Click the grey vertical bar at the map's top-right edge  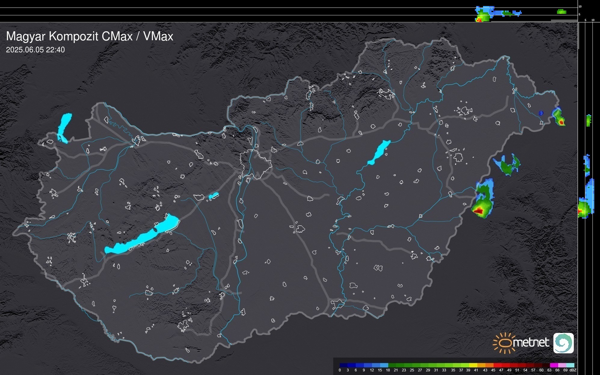coord(578,35)
